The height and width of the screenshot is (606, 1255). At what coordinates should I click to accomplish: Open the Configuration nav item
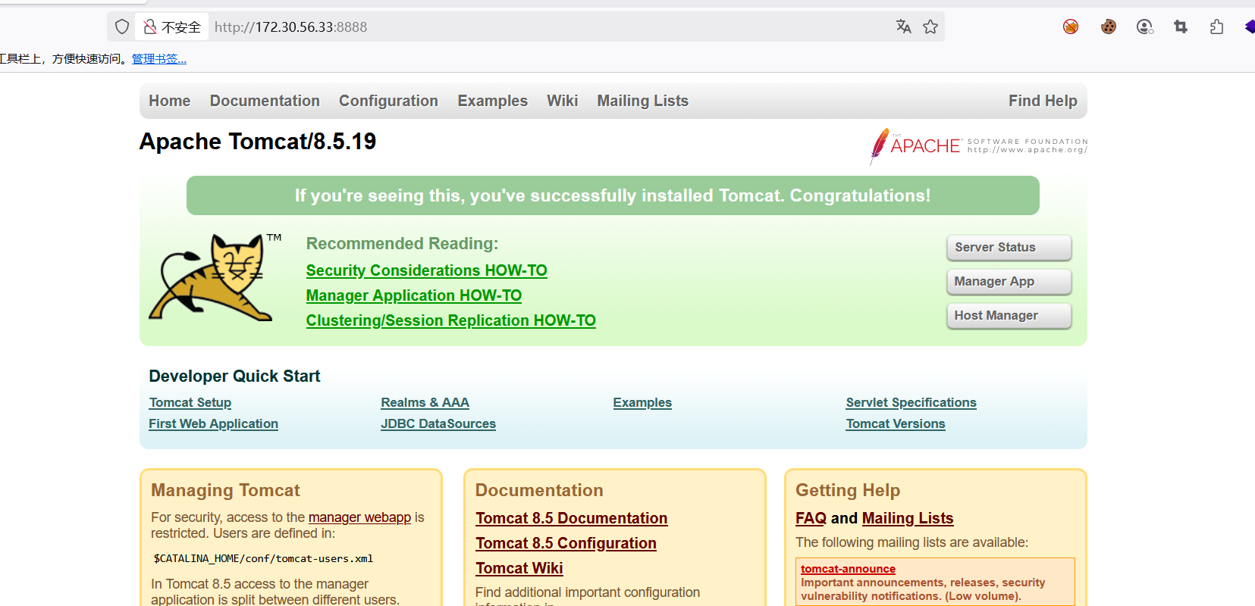[388, 101]
